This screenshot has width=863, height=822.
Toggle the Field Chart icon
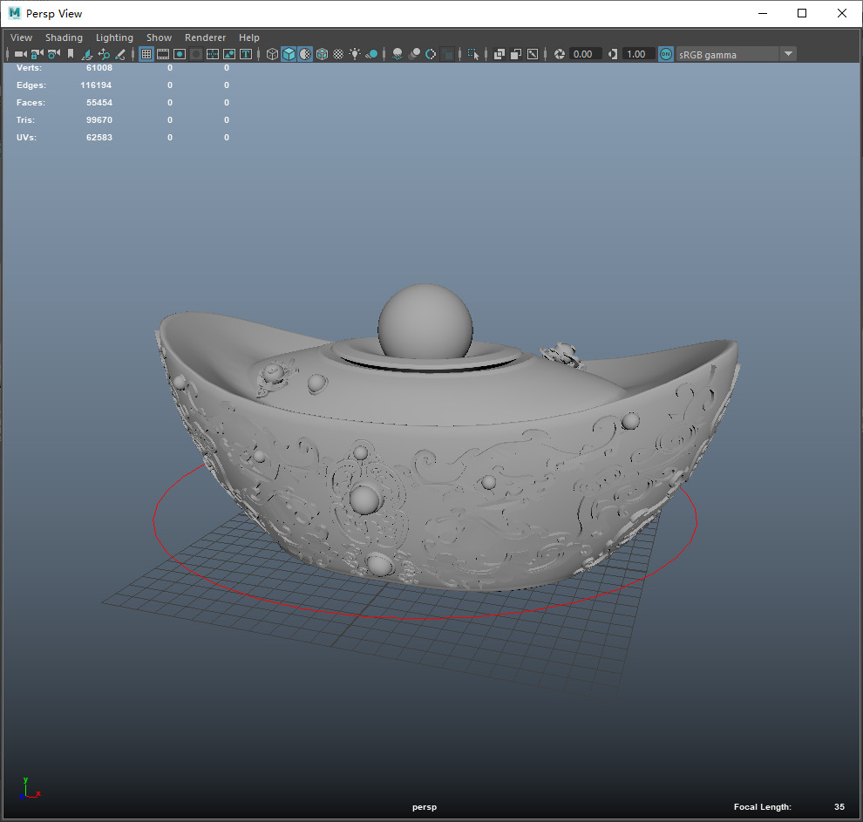click(213, 54)
